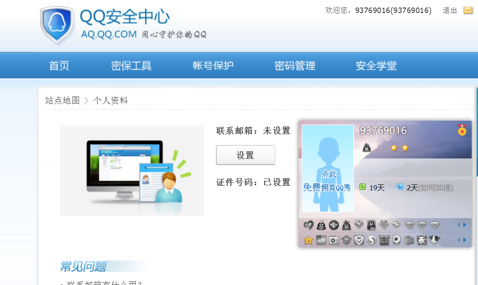Click the 93769016 number on profile card

[x=383, y=131]
